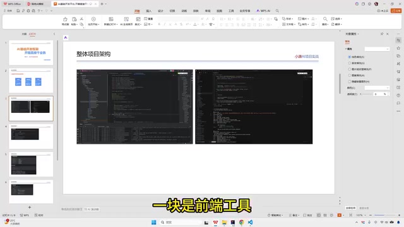The height and width of the screenshot is (227, 404).
Task: Open the Shapes dropdown in ribbon
Action: pos(288,19)
